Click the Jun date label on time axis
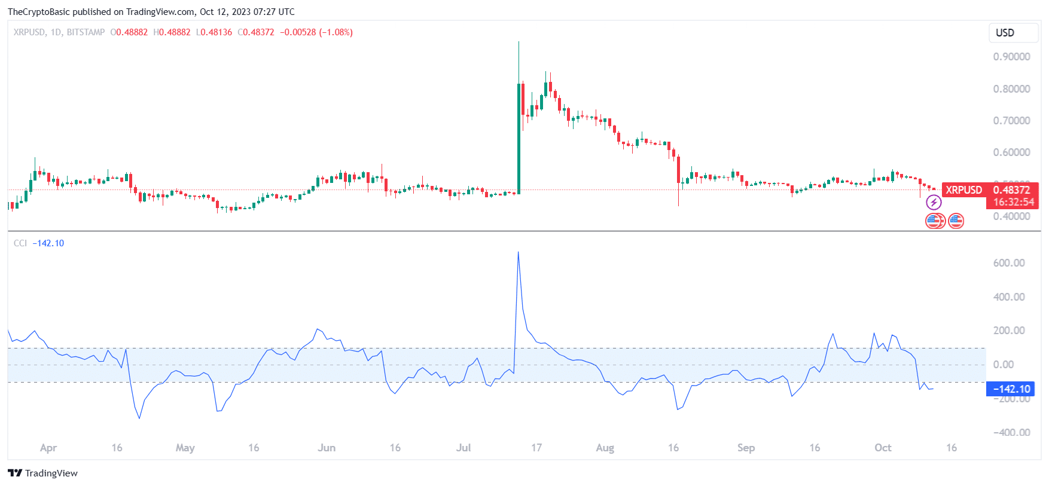Image resolution: width=1049 pixels, height=486 pixels. pyautogui.click(x=327, y=448)
